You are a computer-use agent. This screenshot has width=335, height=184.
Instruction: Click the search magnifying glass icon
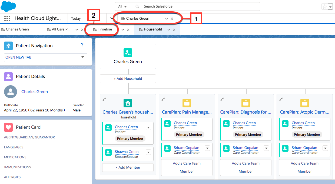point(137,6)
